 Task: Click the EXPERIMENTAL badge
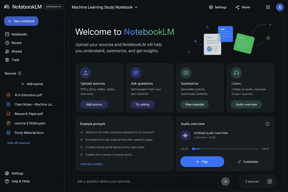pos(54,7)
